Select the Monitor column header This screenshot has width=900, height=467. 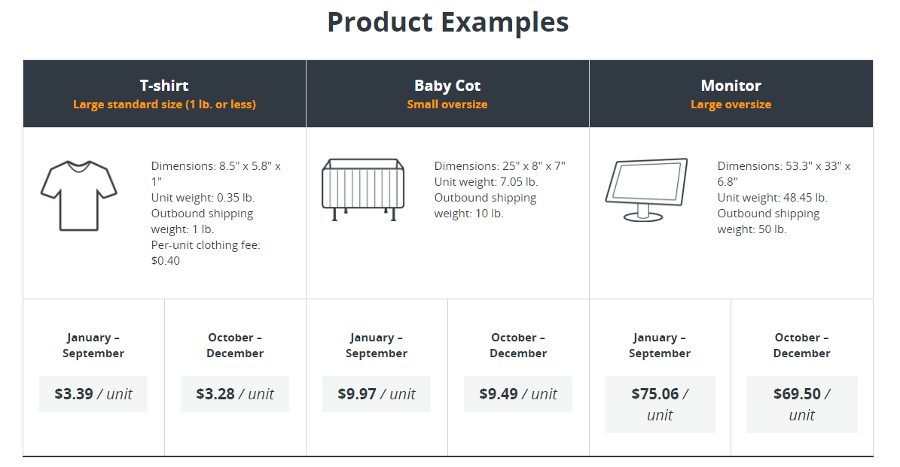731,93
